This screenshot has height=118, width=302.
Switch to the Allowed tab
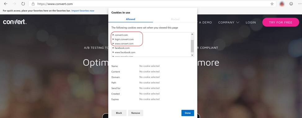coord(131,19)
